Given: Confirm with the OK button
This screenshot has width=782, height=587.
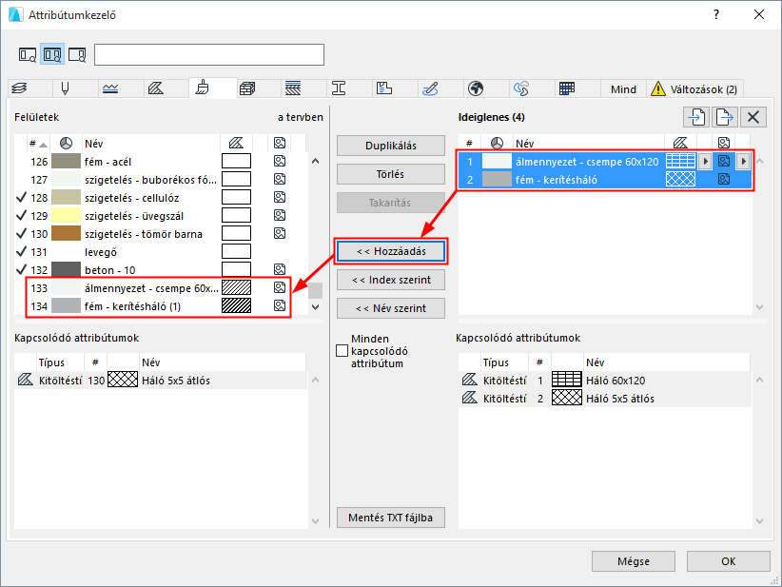Looking at the screenshot, I should [728, 561].
